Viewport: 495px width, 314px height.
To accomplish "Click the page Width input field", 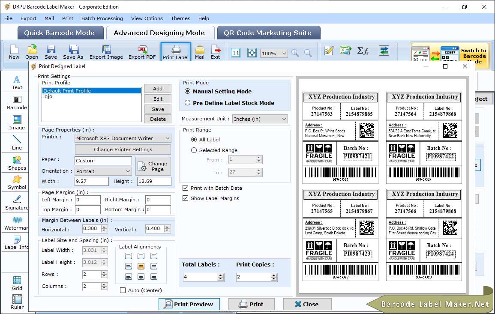I will [92, 181].
